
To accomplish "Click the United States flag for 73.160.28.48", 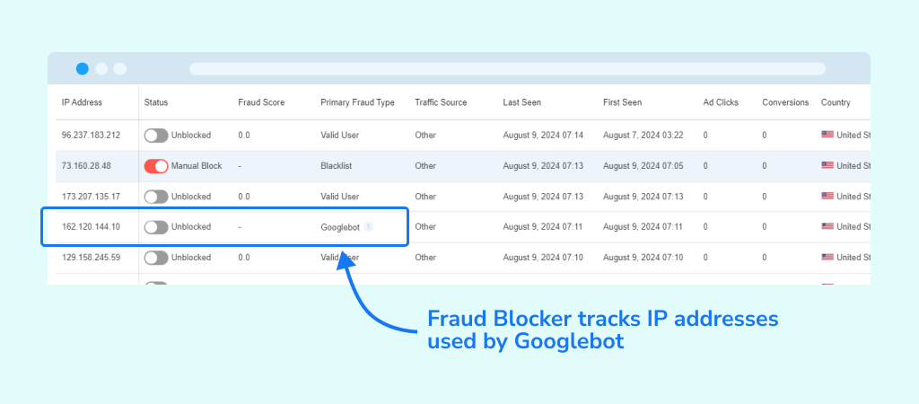I will [x=827, y=166].
